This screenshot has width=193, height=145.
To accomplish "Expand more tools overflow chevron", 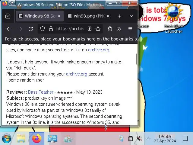I will coord(119,29).
